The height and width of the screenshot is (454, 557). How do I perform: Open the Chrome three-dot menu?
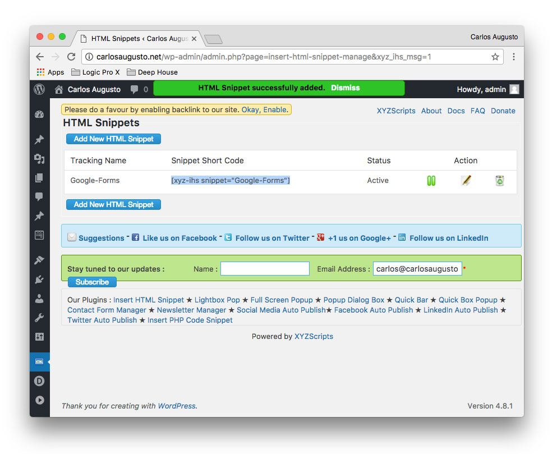point(514,57)
